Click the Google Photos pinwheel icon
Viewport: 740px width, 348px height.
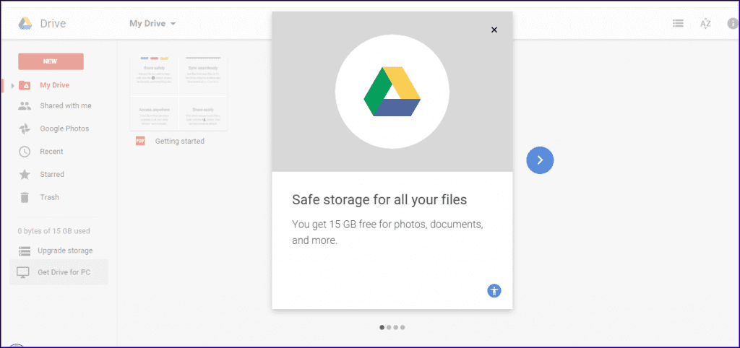pyautogui.click(x=25, y=129)
